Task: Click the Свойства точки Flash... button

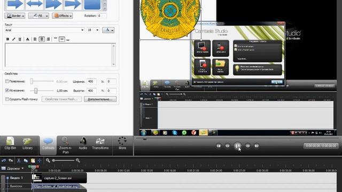Action: (62, 99)
